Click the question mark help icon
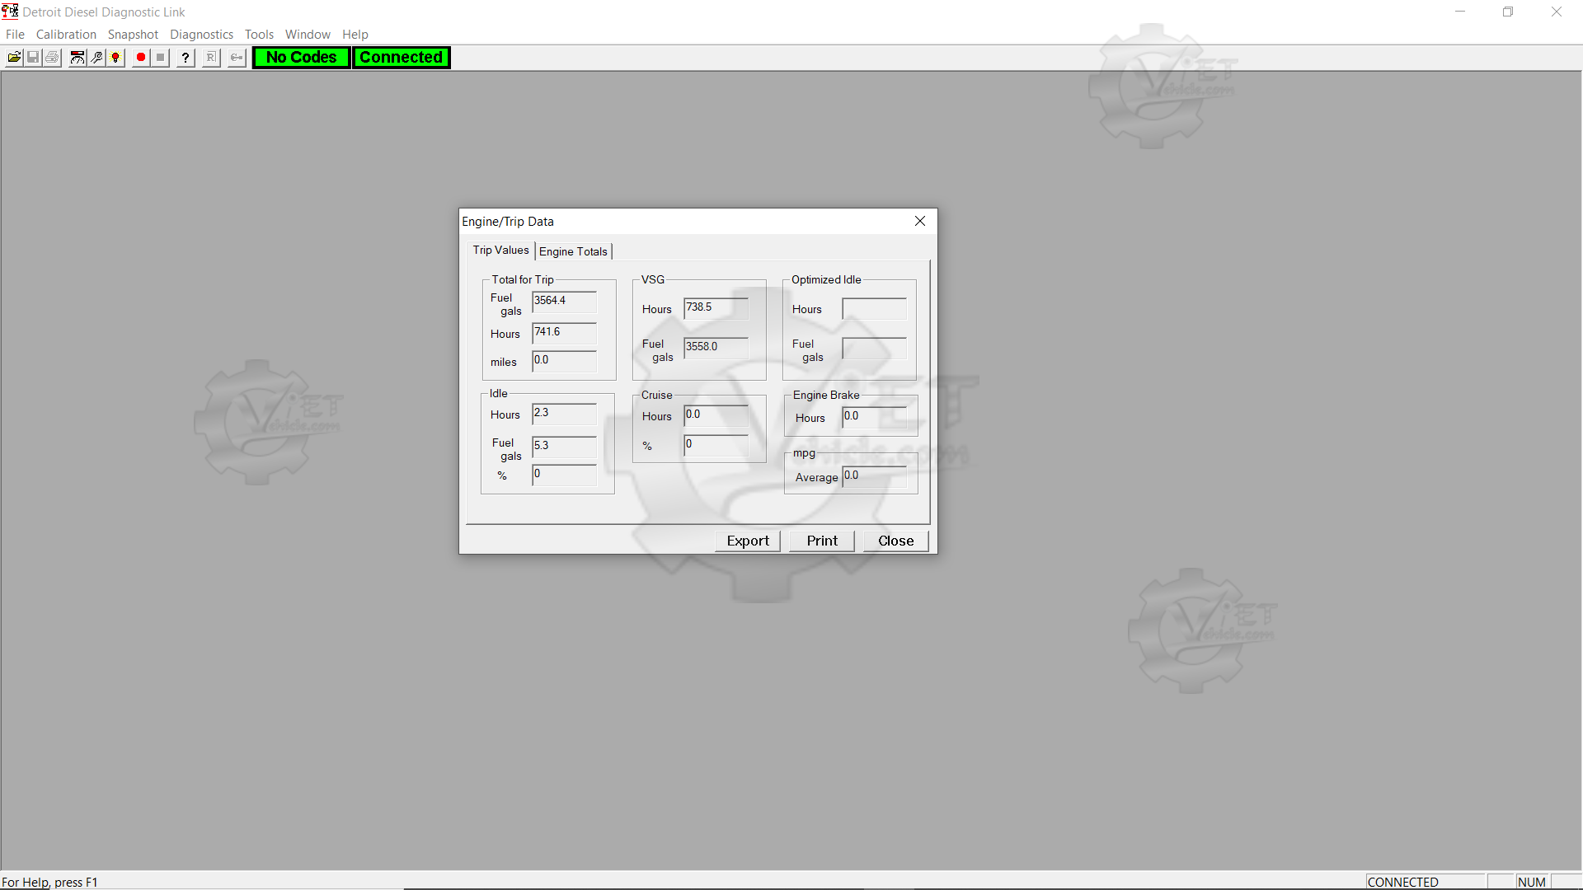The image size is (1583, 890). [186, 58]
